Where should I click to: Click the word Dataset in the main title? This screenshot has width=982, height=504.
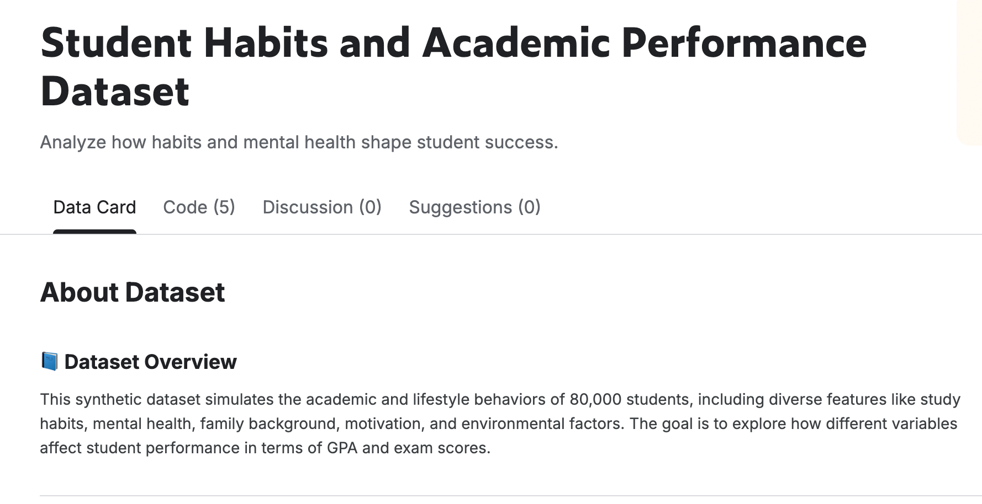pos(115,92)
